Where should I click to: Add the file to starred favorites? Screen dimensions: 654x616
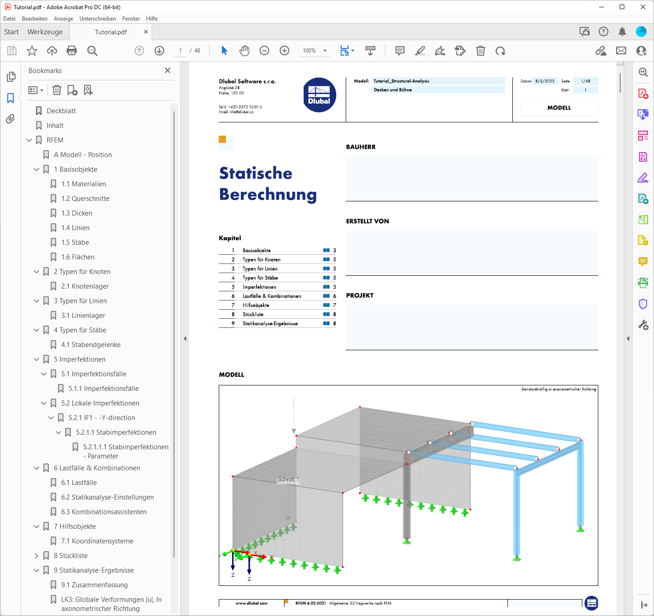click(32, 51)
